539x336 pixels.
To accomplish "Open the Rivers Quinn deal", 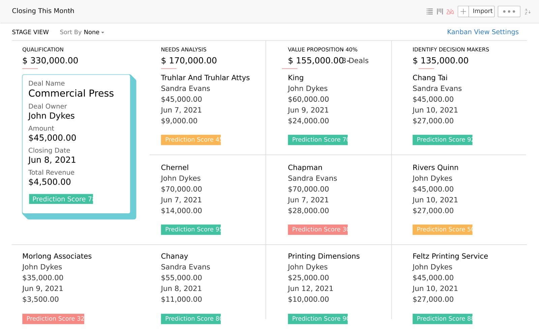I will [x=435, y=167].
